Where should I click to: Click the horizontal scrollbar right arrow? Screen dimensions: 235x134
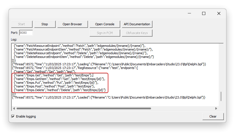coord(216,108)
